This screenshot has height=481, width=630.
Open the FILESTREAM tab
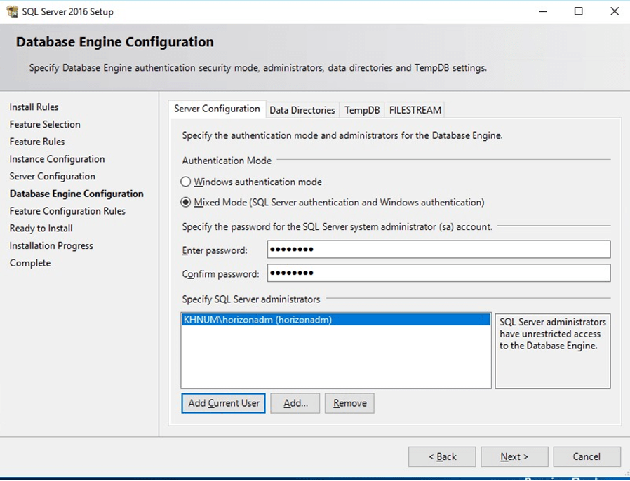[x=415, y=110]
